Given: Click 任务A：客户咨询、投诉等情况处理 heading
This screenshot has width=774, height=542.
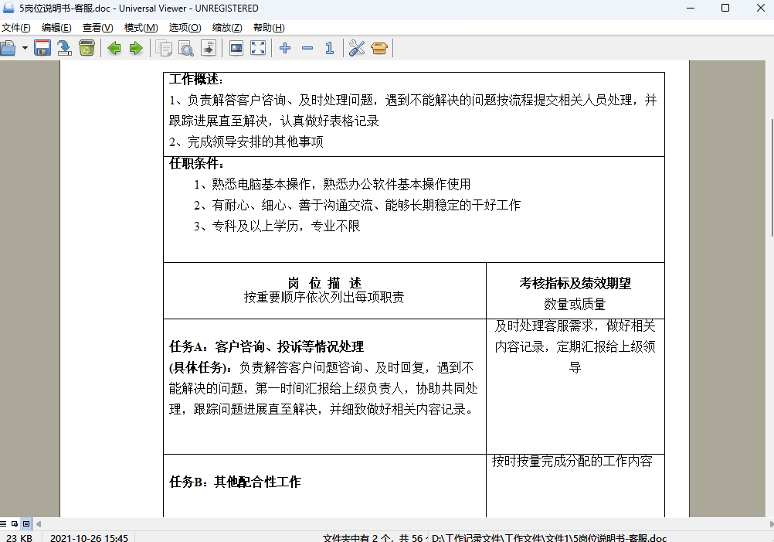Looking at the screenshot, I should [x=266, y=346].
